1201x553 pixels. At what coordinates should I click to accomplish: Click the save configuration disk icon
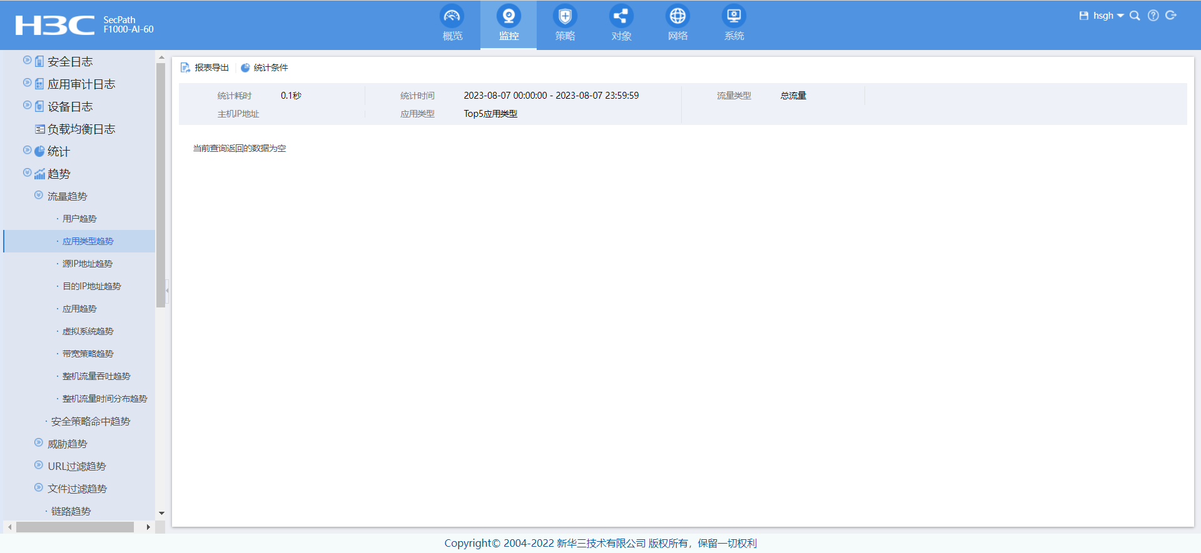tap(1083, 16)
